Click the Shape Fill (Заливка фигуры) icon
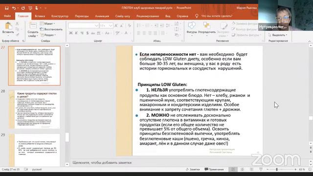Viewport: 313px width, 176px height. pyautogui.click(x=234, y=23)
